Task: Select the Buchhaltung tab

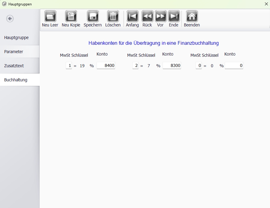Action: coord(20,80)
